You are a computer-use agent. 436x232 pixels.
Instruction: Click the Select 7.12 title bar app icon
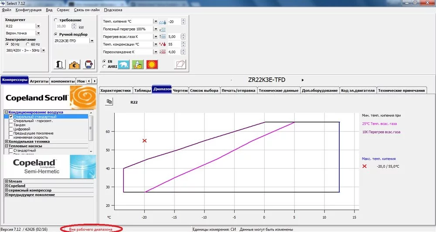(3, 3)
